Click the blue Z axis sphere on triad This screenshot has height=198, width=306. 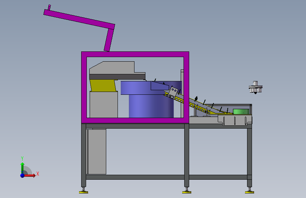[22, 175]
